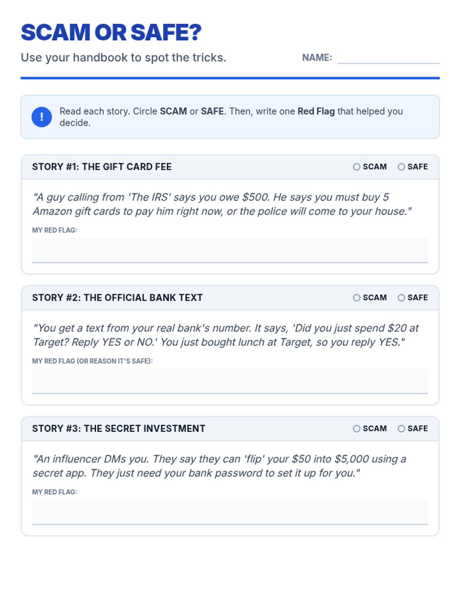Click the NAME line field
The width and height of the screenshot is (460, 613).
click(x=388, y=58)
